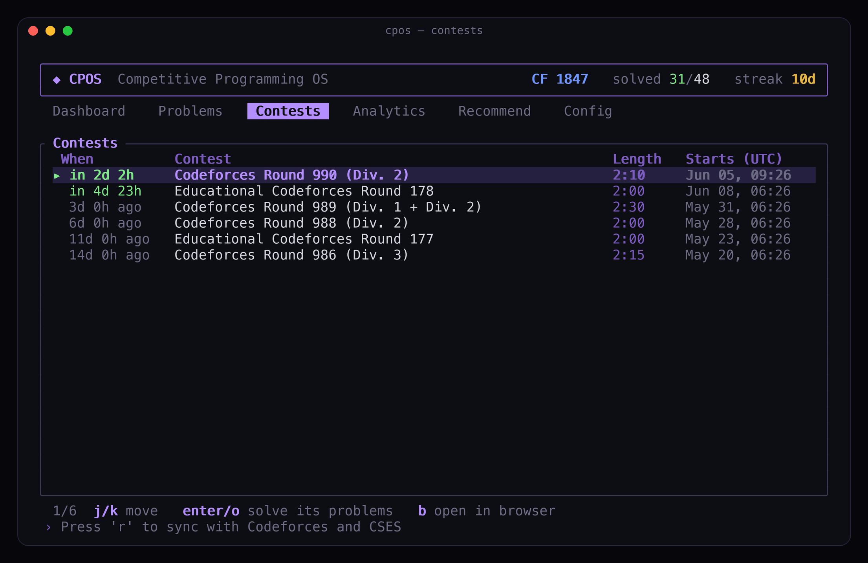Switch to the Problems tab
868x563 pixels.
tap(190, 111)
